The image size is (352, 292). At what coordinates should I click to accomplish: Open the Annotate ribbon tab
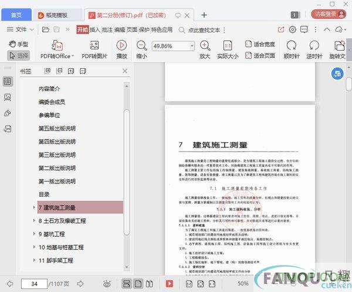point(107,29)
